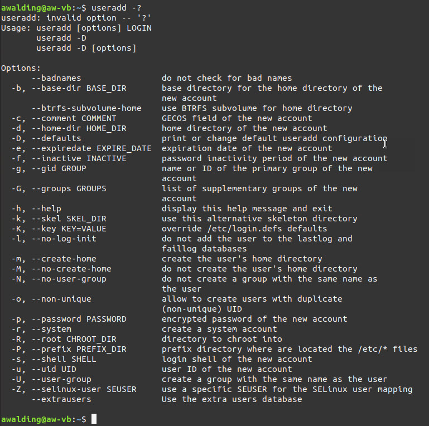The image size is (429, 426).
Task: Click the '--help' option text
Action: [46, 209]
